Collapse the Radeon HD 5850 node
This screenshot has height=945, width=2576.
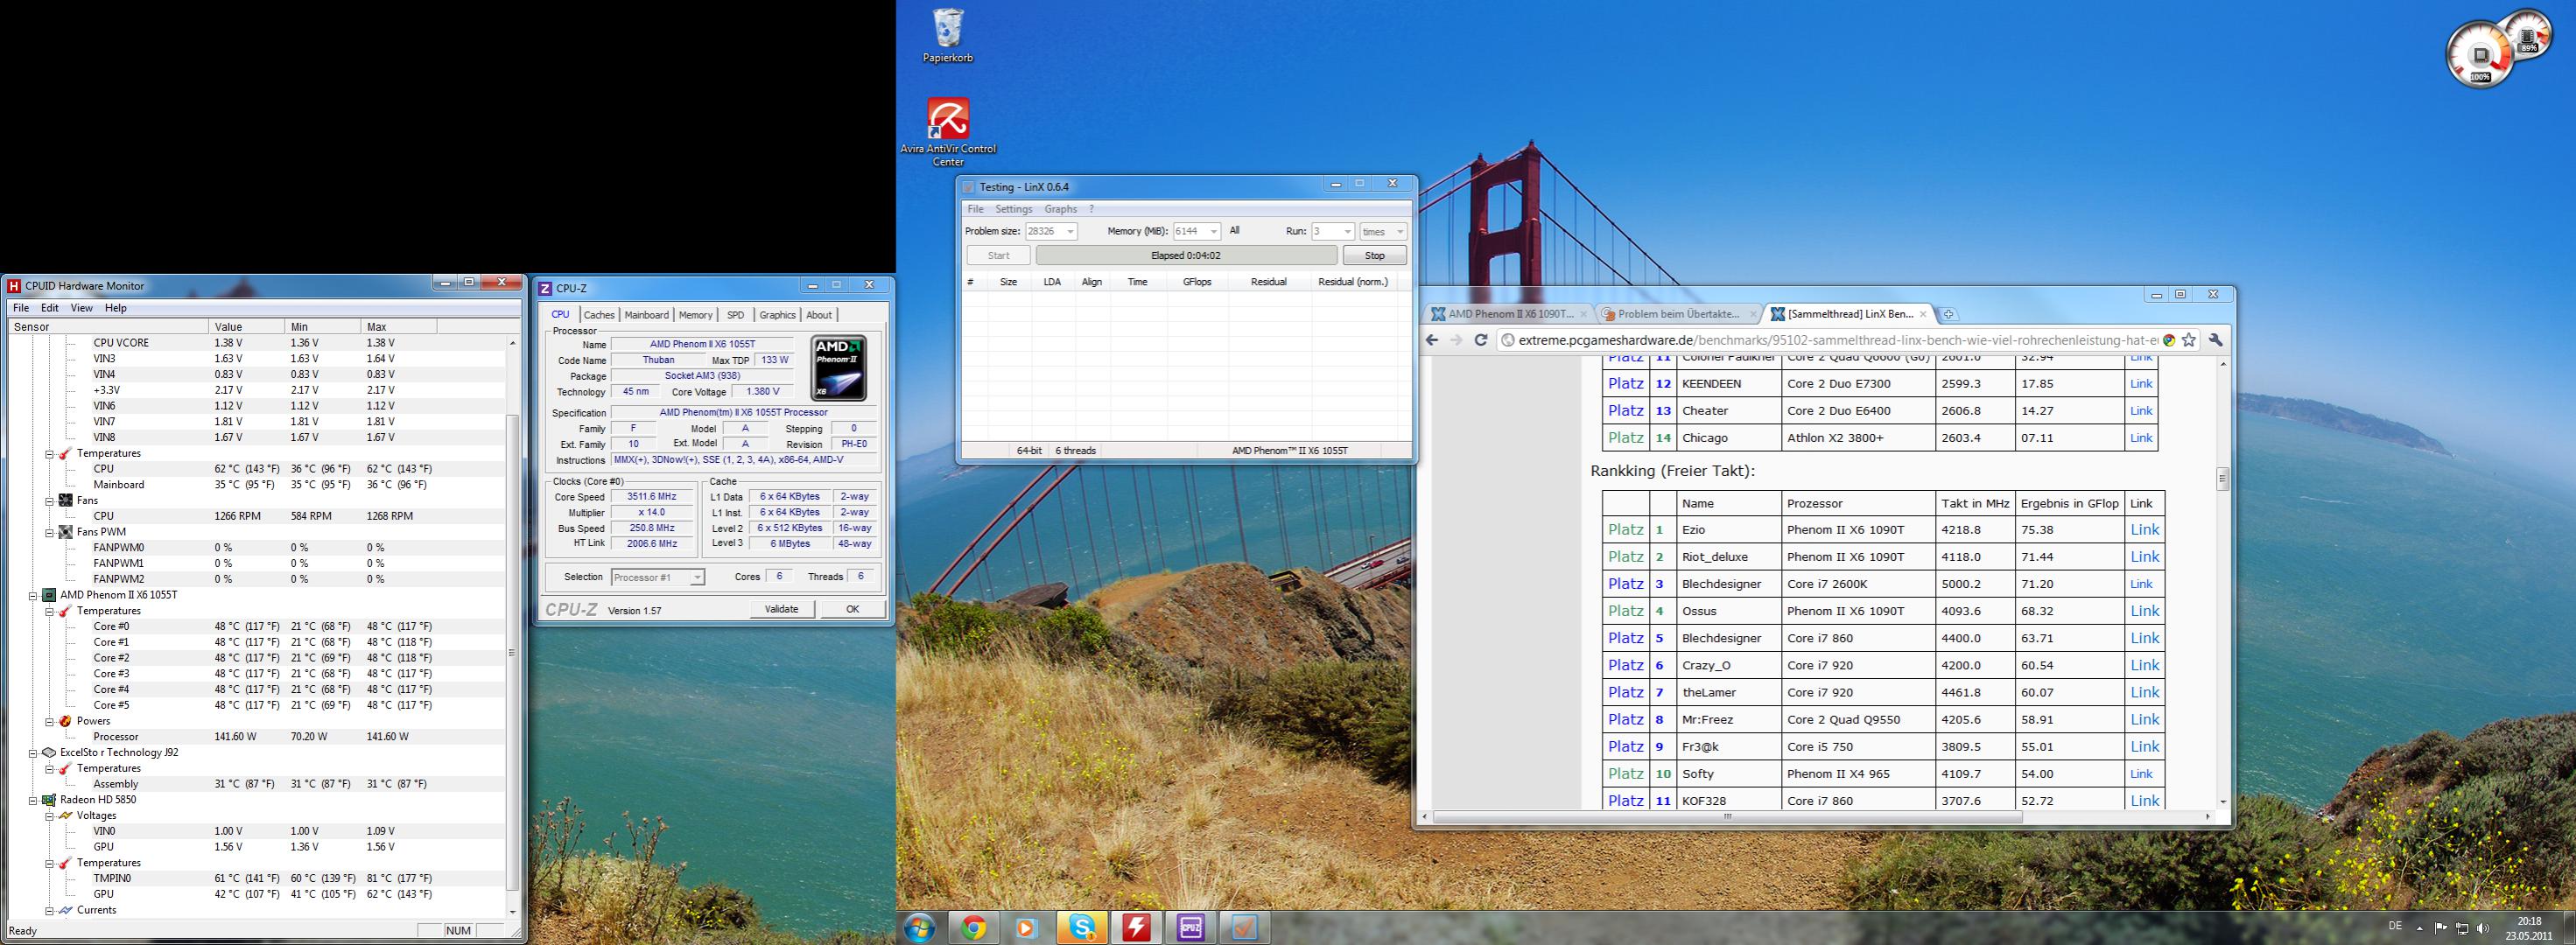[x=33, y=800]
